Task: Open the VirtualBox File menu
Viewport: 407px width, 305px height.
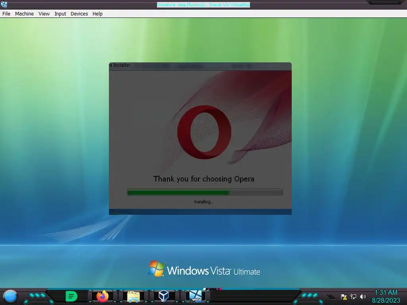Action: 6,14
